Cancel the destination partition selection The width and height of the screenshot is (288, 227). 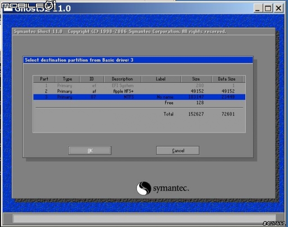(x=178, y=151)
